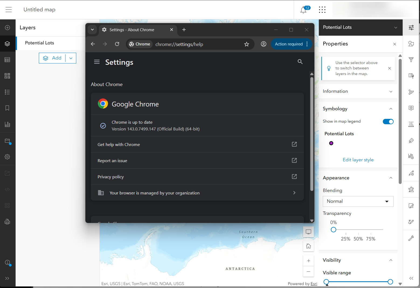Open a new Chrome tab
Screen dimensions: 420x288
[x=184, y=30]
